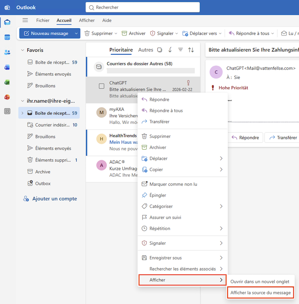Image resolution: width=299 pixels, height=304 pixels.
Task: Launch Excel from the sidebar
Action: (7, 82)
